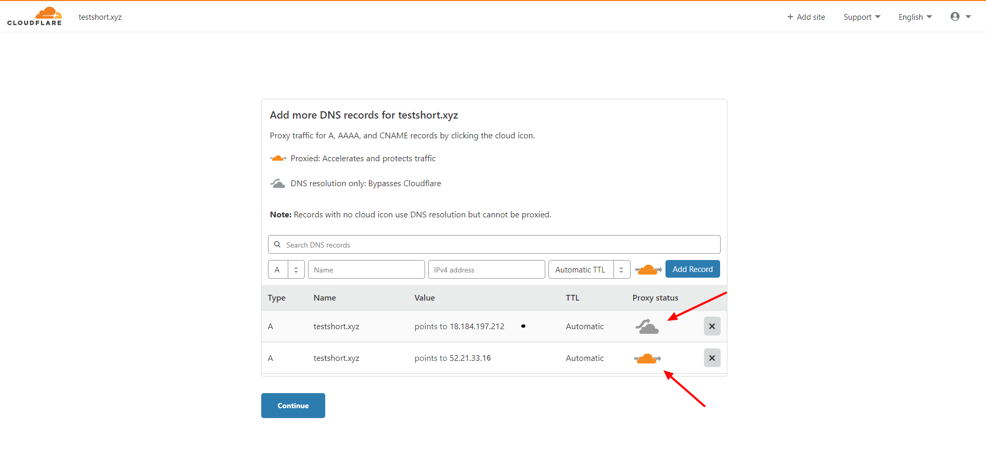Click the Value column header
The height and width of the screenshot is (455, 986).
[425, 298]
